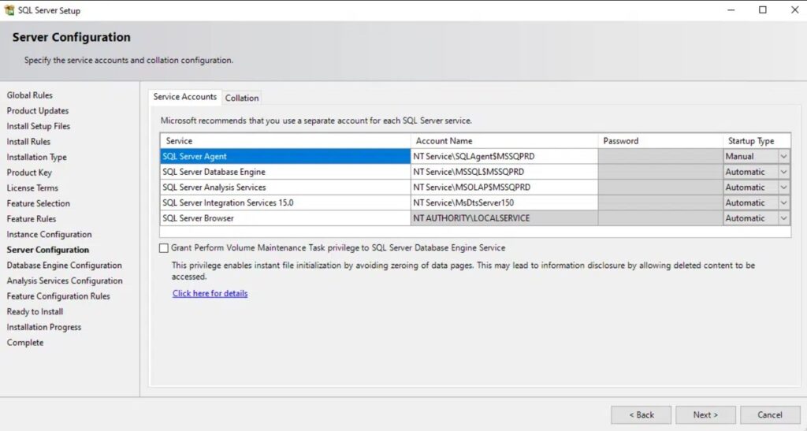
Task: Edit account name NT Service\MsDtsServer150
Action: click(504, 202)
